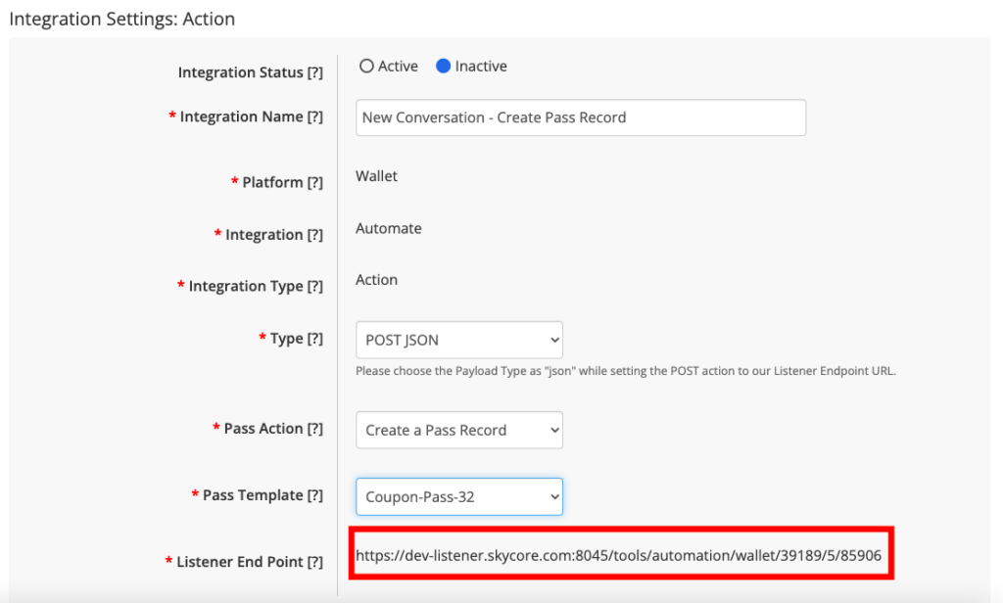Click the [?] help next to Pass Template
Screen dimensions: 1003x603
point(314,495)
